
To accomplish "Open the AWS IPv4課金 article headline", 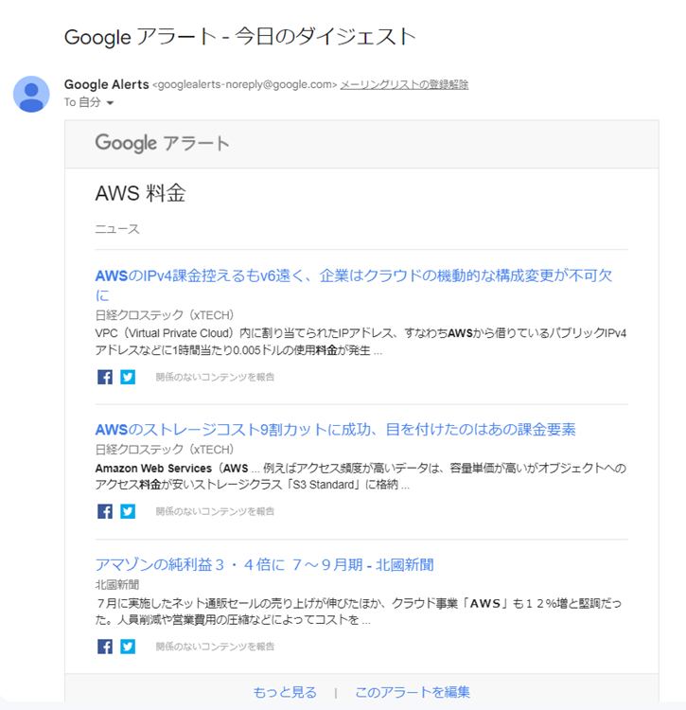I will click(x=353, y=275).
